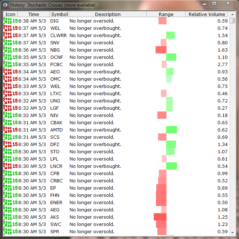Click the time cell in the AMTD row
239x239 pixels.
(x=32, y=130)
